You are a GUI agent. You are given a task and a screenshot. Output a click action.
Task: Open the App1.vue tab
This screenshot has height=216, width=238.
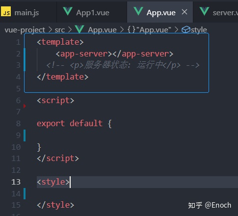pyautogui.click(x=92, y=12)
